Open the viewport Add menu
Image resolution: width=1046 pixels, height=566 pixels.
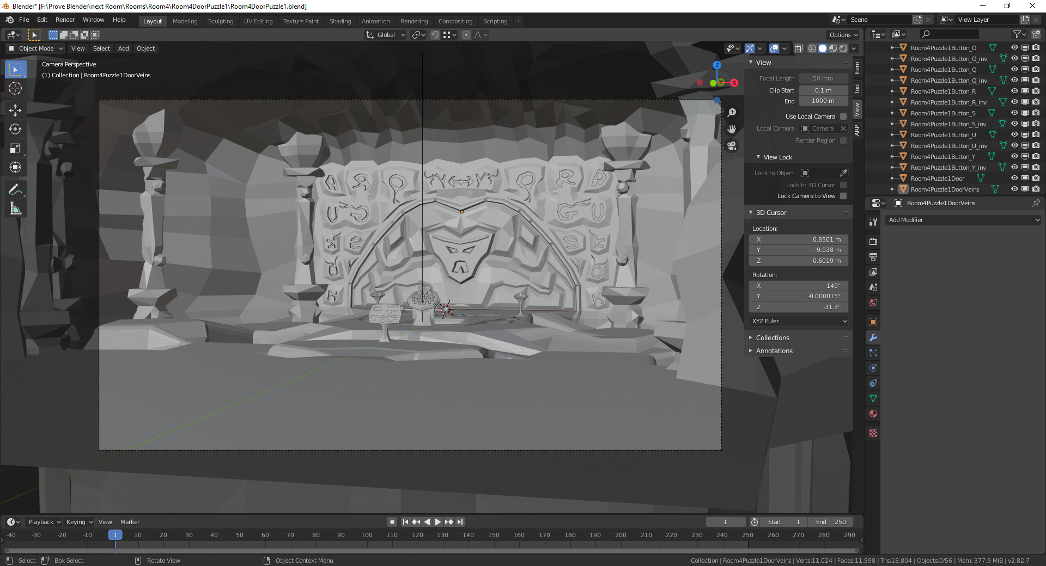(x=124, y=48)
